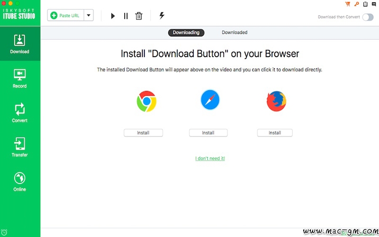
Task: Click the installed Download Button description text
Action: click(x=209, y=70)
